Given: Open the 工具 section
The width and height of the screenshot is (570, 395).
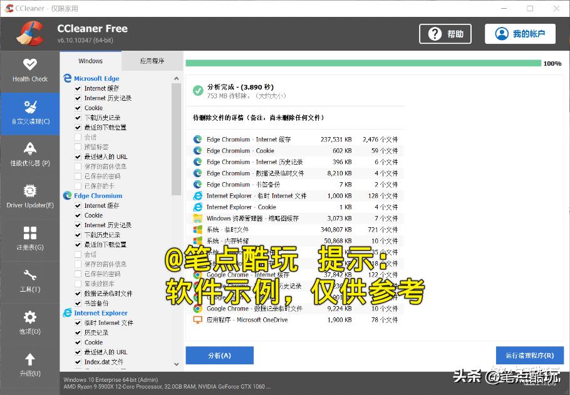Looking at the screenshot, I should tap(29, 282).
